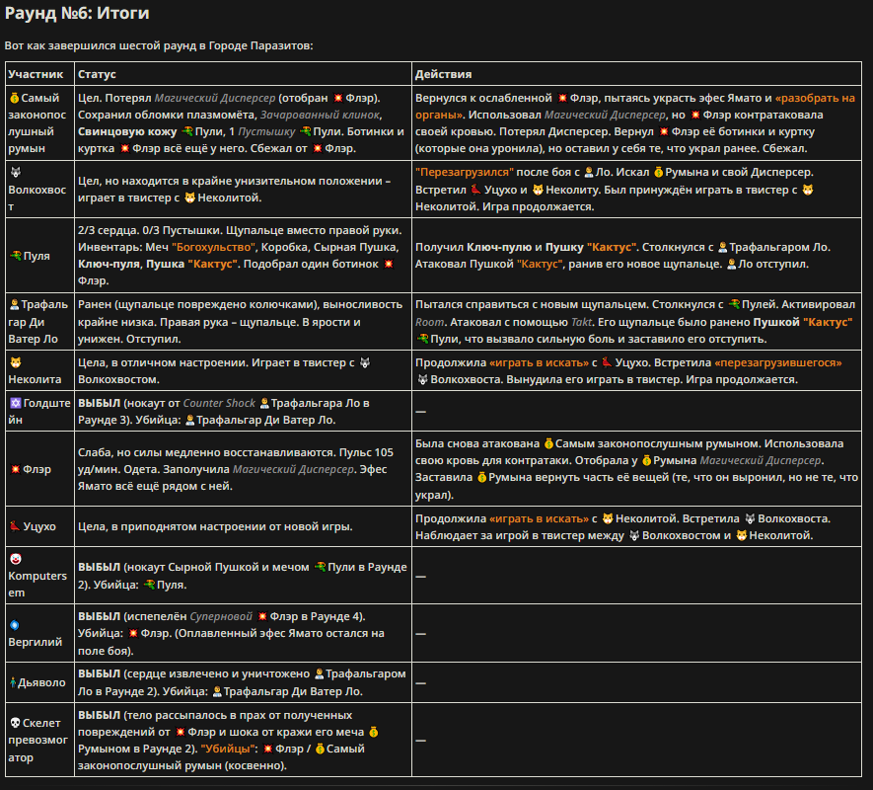Click the cat emoji above Неколита participant name
The height and width of the screenshot is (790, 873).
click(x=15, y=362)
